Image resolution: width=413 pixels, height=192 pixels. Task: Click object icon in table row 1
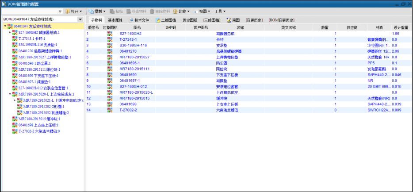pyautogui.click(x=110, y=34)
